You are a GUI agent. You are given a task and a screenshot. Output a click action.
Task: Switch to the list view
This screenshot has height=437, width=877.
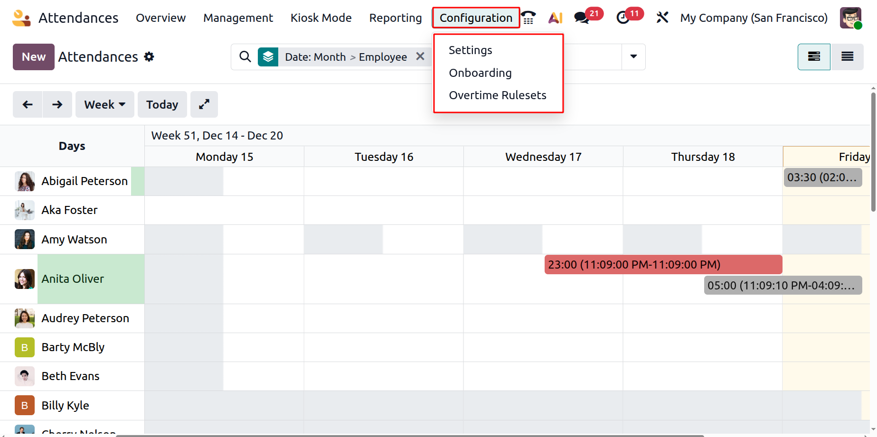coord(847,57)
